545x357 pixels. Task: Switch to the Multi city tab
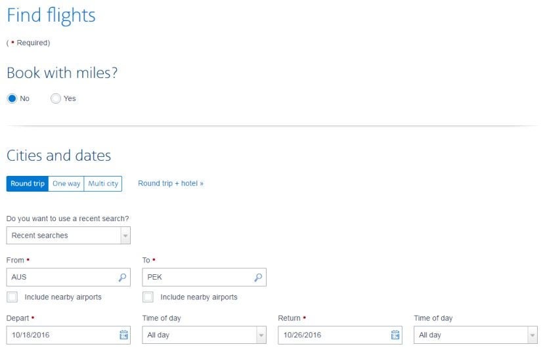103,184
